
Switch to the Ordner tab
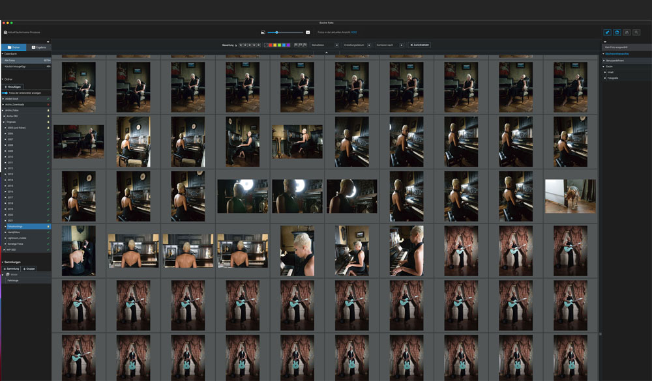coord(14,48)
